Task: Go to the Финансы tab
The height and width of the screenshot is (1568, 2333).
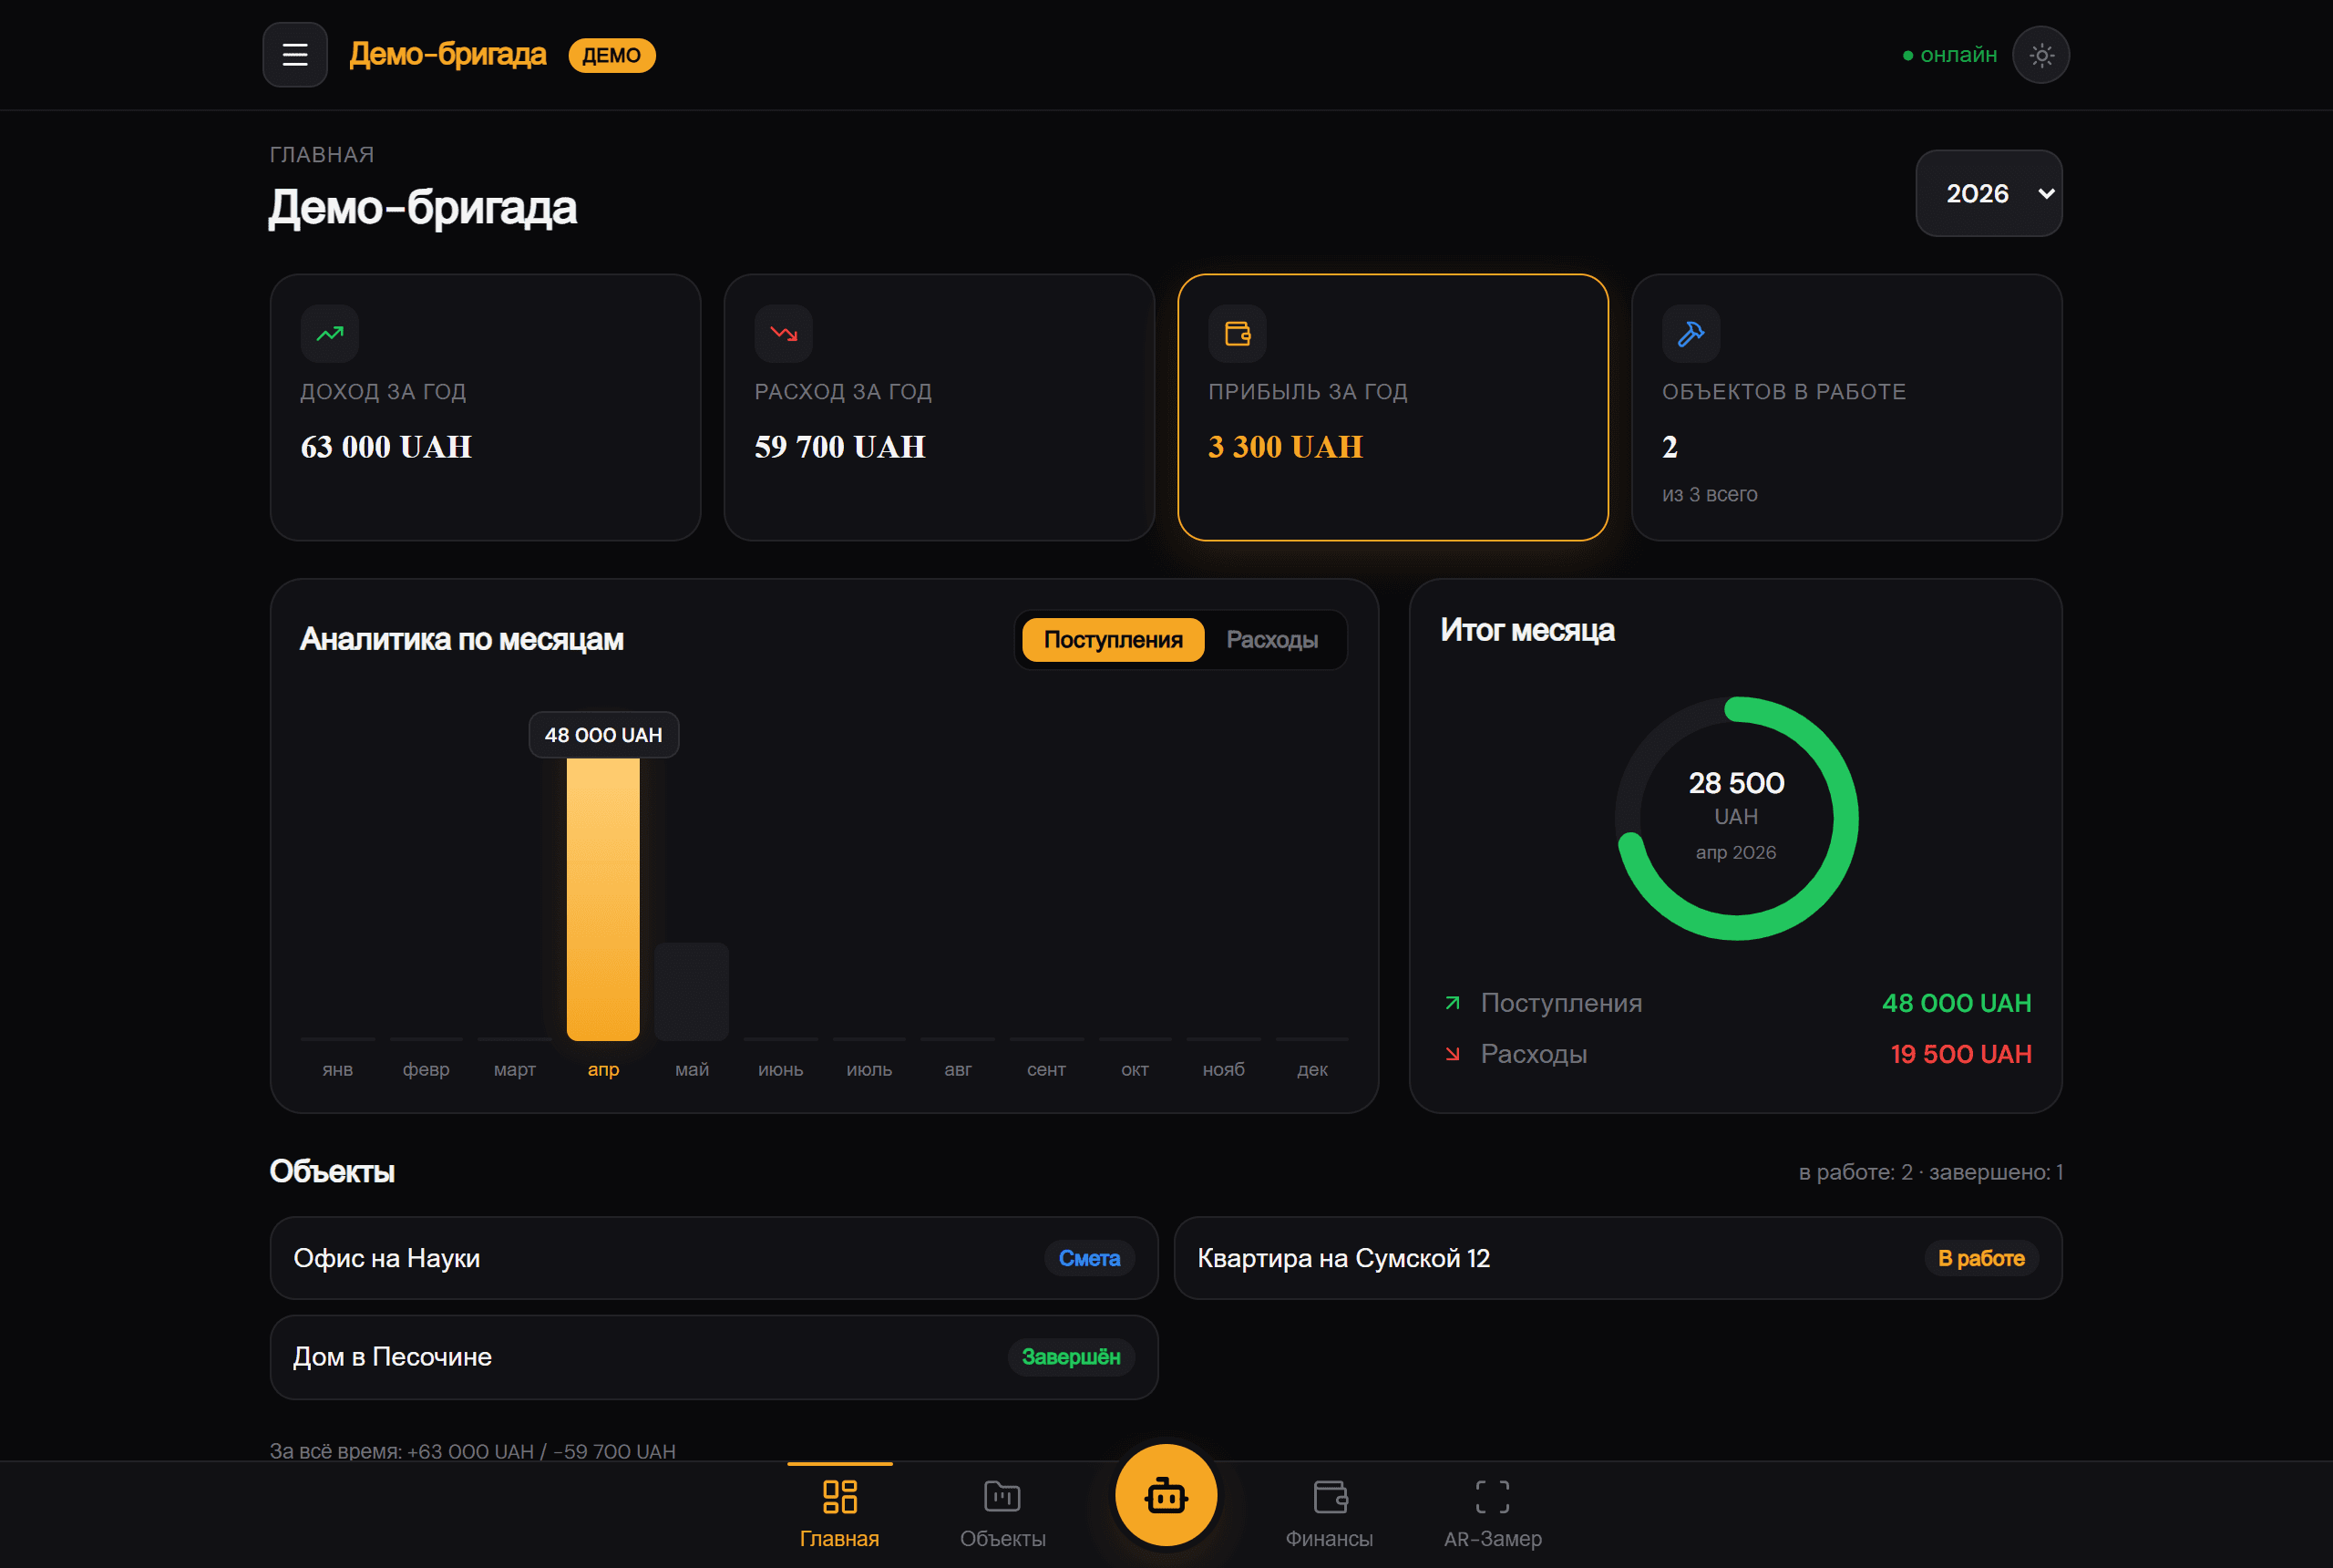Action: point(1330,1514)
